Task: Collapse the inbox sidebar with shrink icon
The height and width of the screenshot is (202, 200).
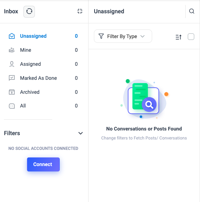Action: [80, 11]
